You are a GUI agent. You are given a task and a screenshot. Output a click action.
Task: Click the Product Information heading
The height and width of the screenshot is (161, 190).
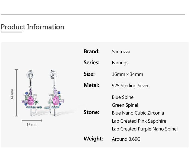pyautogui.click(x=33, y=27)
